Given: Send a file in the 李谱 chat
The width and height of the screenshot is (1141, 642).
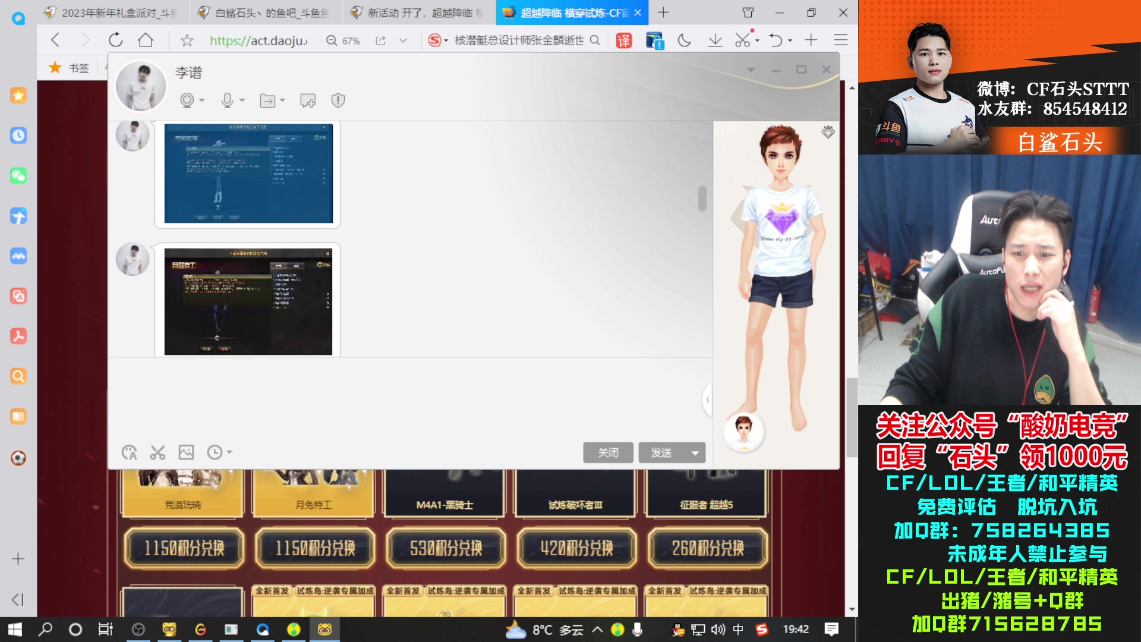Looking at the screenshot, I should coord(267,100).
